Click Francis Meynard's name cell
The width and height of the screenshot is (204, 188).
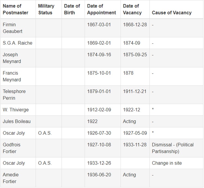pyautogui.click(x=12, y=76)
